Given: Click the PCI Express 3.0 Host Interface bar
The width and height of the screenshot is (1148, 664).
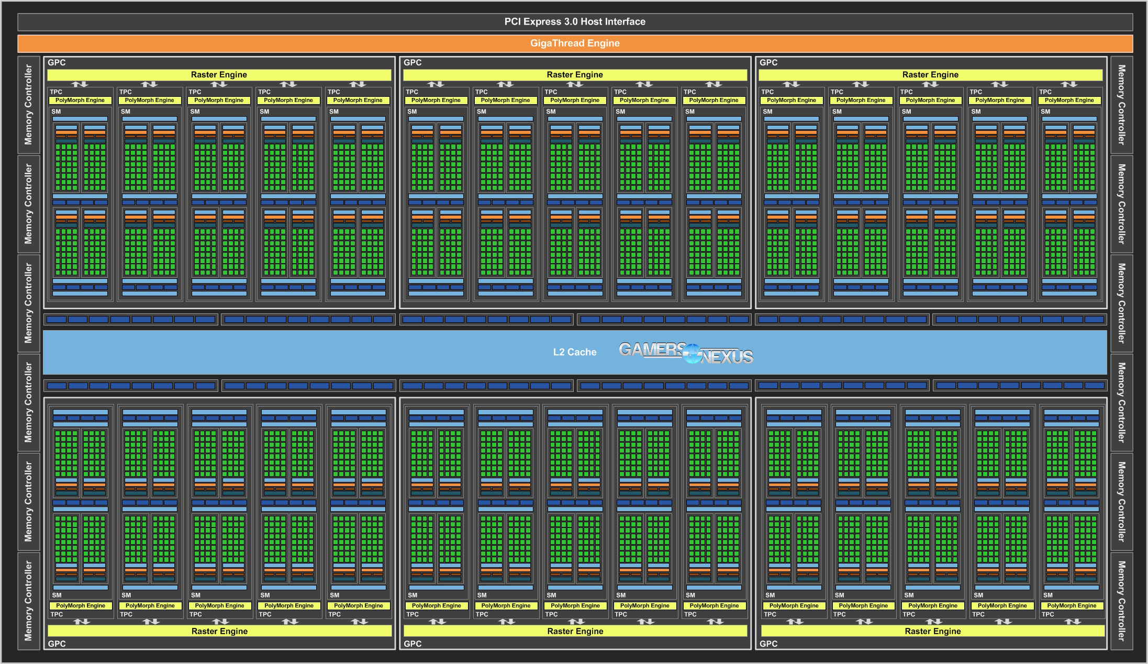Looking at the screenshot, I should pyautogui.click(x=574, y=22).
